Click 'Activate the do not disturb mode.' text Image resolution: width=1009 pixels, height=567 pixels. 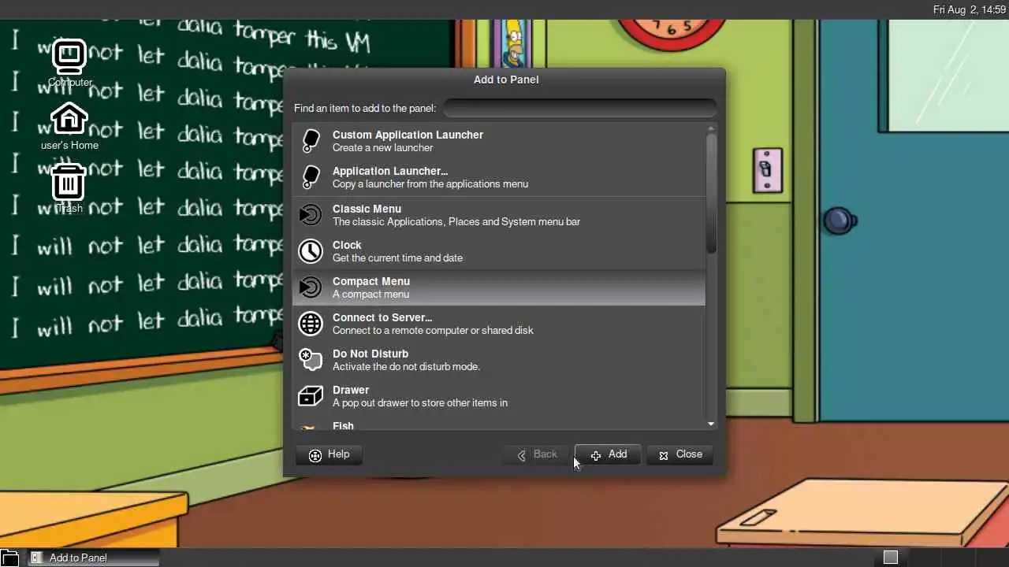(x=406, y=366)
